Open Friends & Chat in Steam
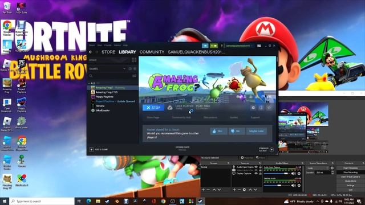The height and width of the screenshot is (205, 365). tap(266, 149)
